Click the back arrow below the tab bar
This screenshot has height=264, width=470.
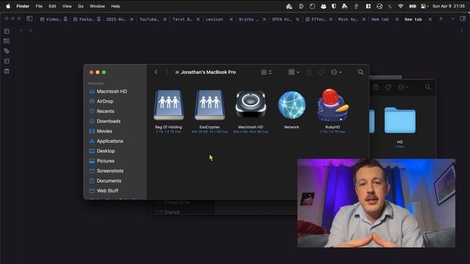click(21, 30)
